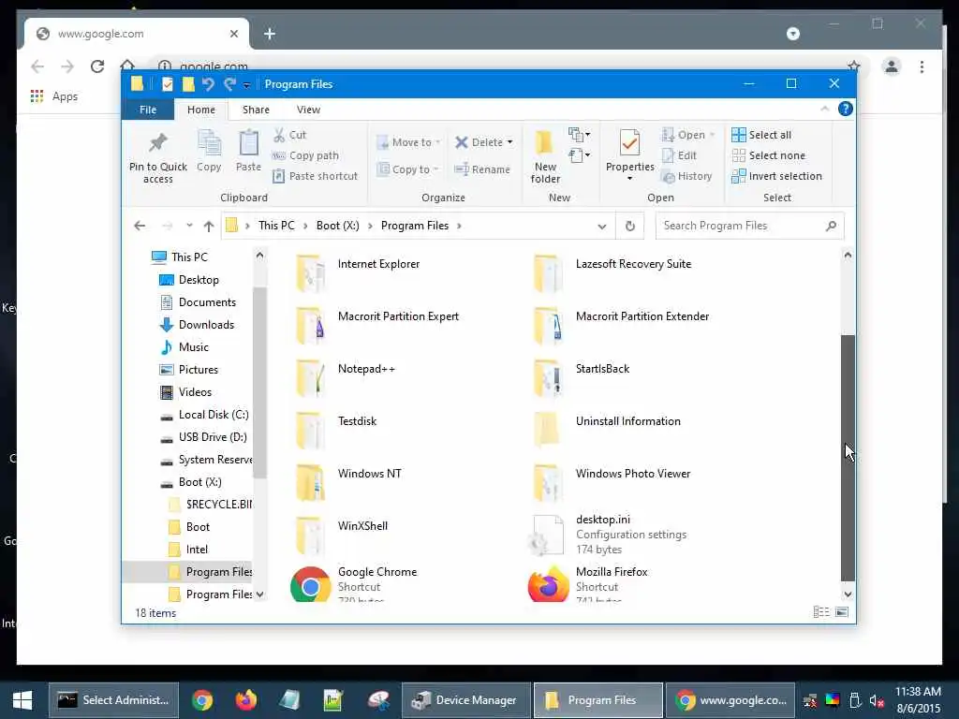
Task: Switch to the View ribbon tab
Action: [x=308, y=110]
